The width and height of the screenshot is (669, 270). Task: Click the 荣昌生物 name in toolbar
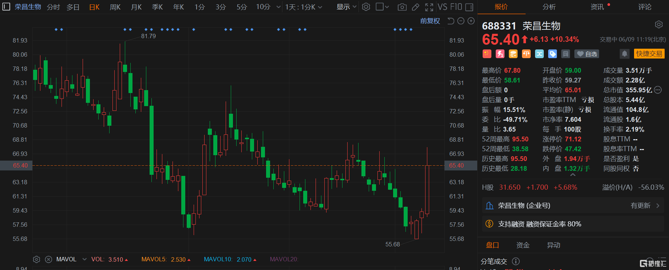click(28, 7)
